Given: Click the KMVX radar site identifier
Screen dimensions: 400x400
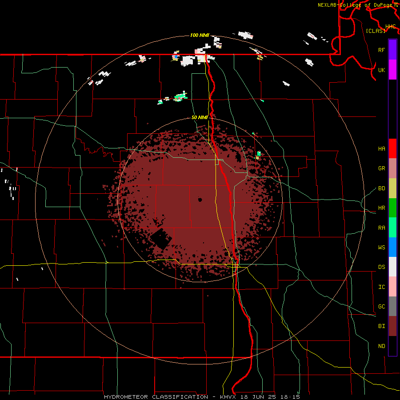Looking at the screenshot, I should tap(228, 397).
